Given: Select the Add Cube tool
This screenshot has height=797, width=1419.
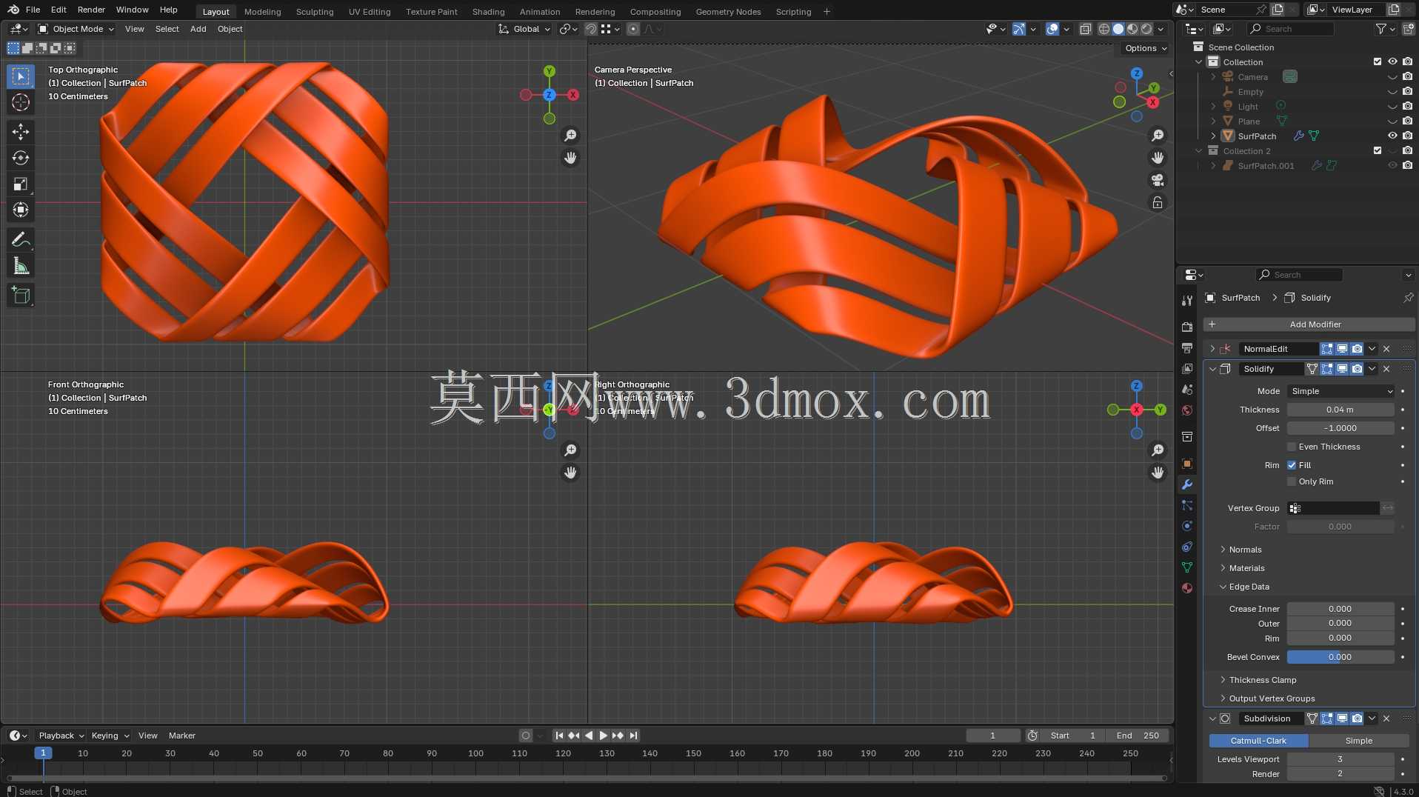Looking at the screenshot, I should tap(21, 295).
